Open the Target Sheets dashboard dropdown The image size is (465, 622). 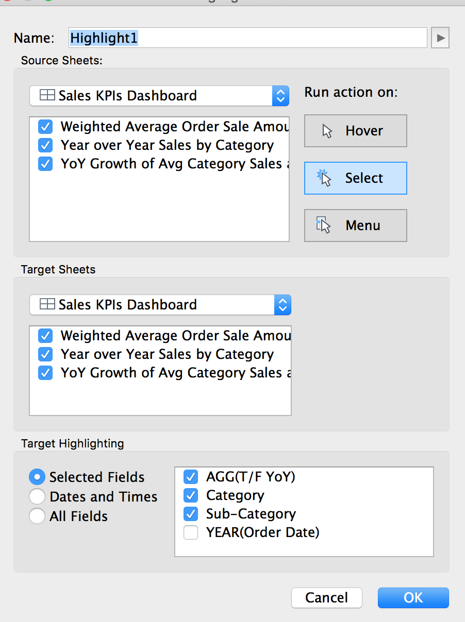(x=281, y=305)
